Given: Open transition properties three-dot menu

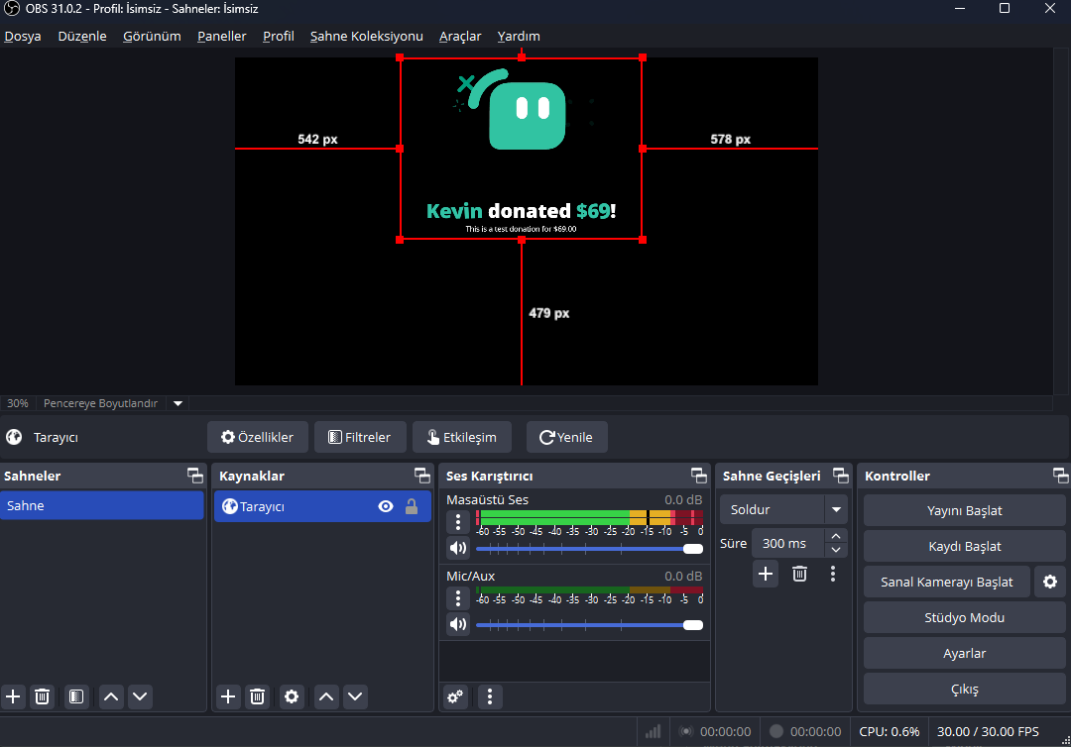Looking at the screenshot, I should [x=833, y=574].
